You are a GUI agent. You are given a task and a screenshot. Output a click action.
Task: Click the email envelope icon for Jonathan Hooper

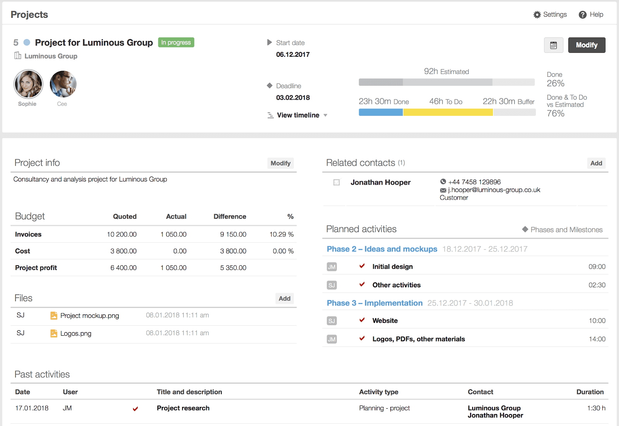click(443, 190)
